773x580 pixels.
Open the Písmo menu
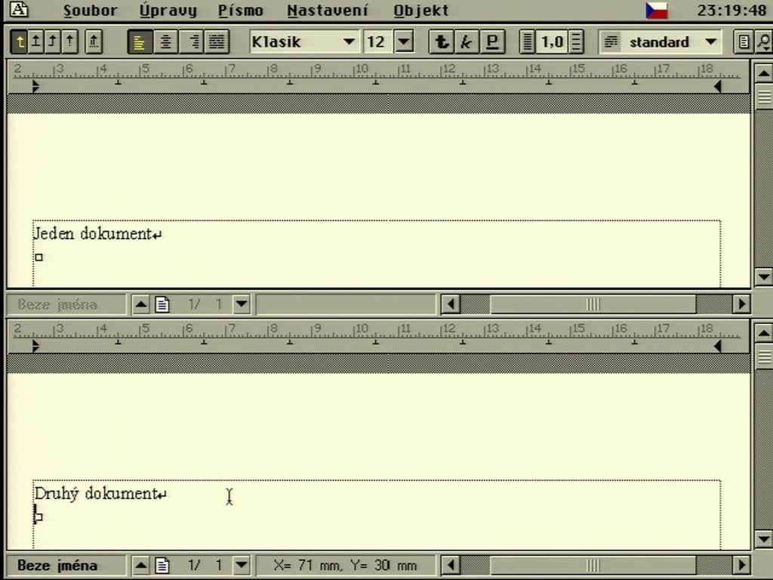(x=241, y=11)
